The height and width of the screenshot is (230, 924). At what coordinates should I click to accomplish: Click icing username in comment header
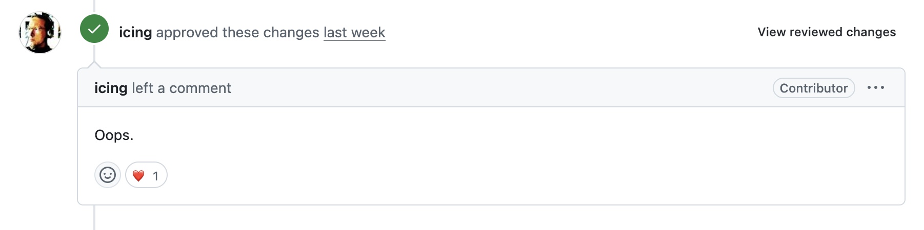click(x=111, y=88)
